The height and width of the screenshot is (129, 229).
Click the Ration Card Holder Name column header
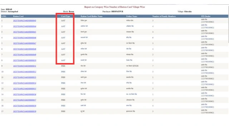click(92, 16)
